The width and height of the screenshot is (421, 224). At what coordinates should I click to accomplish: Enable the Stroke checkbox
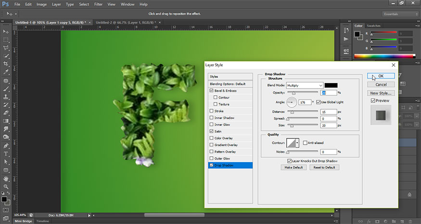click(212, 111)
